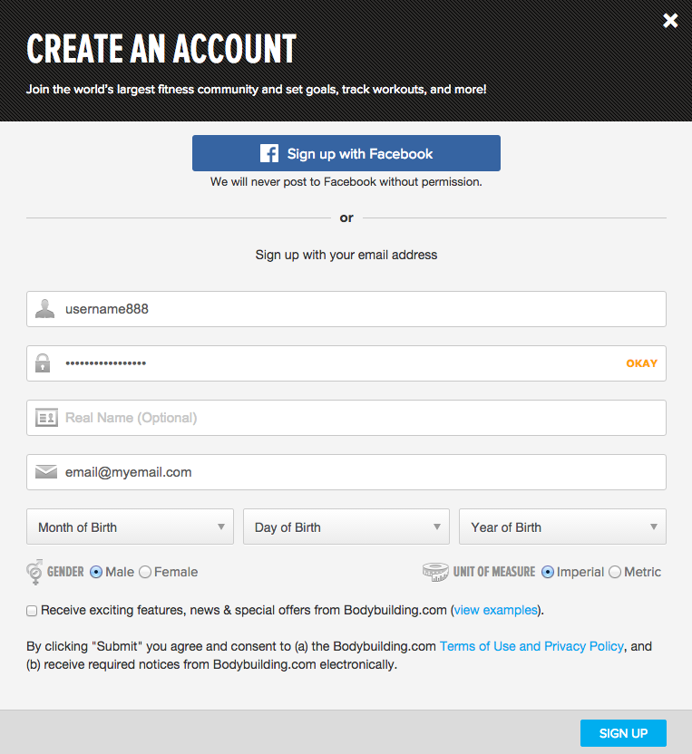Open the Month of Birth dropdown
The image size is (692, 754).
pyautogui.click(x=131, y=527)
